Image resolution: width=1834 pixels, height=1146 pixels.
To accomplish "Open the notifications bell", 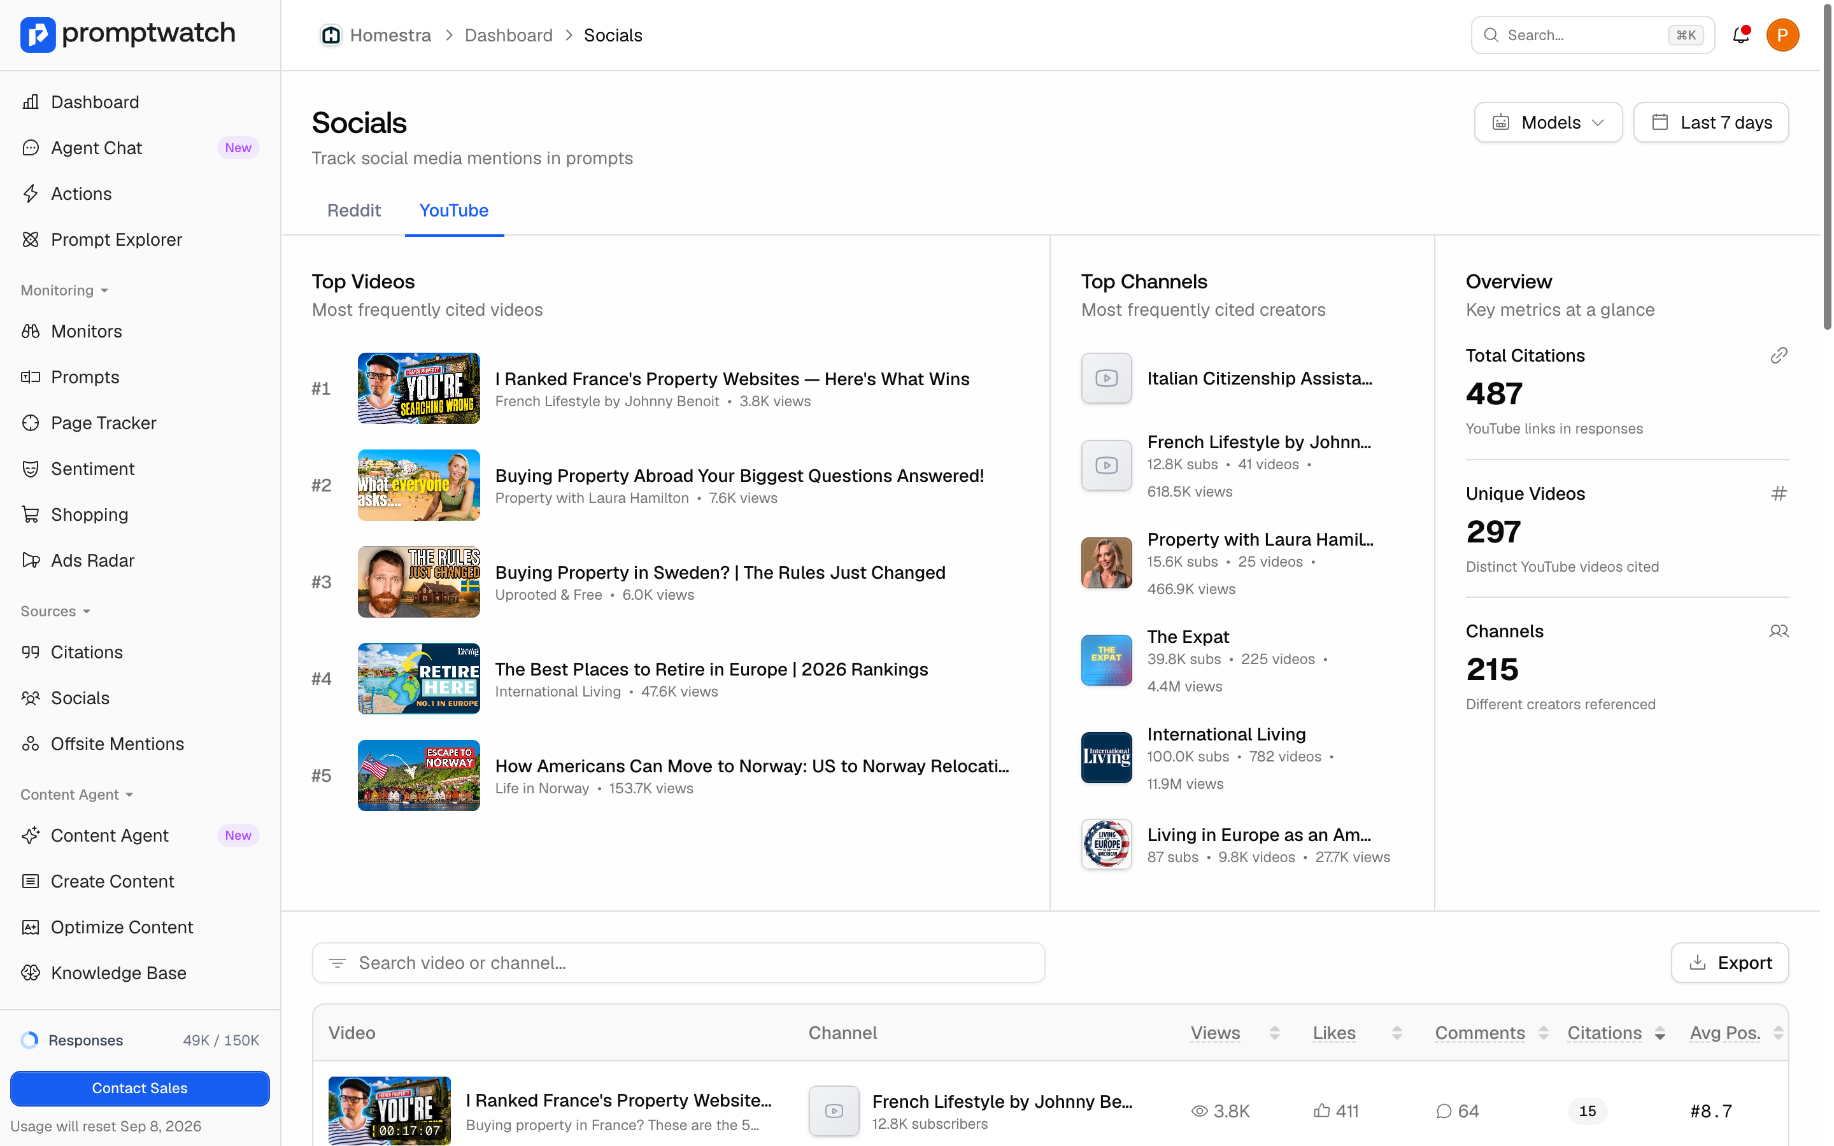I will (1741, 35).
